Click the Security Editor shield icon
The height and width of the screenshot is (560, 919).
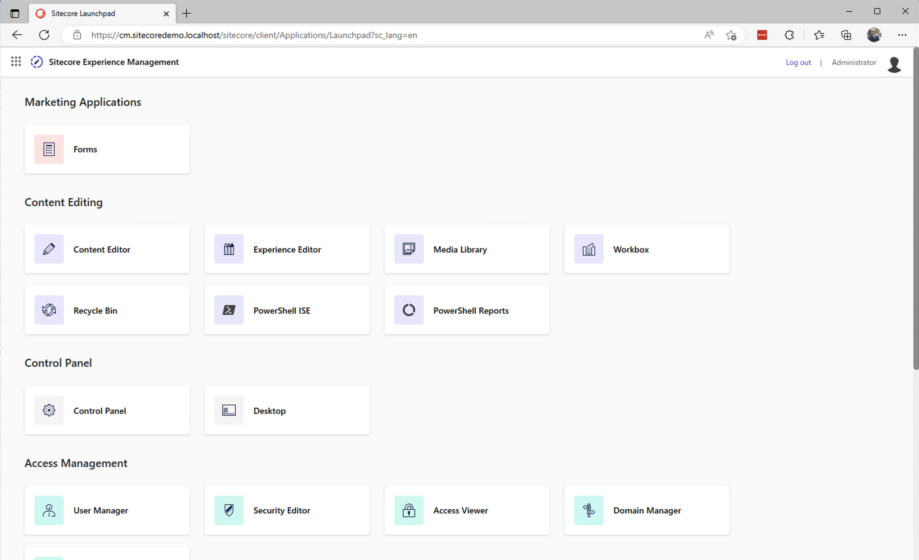tap(229, 510)
